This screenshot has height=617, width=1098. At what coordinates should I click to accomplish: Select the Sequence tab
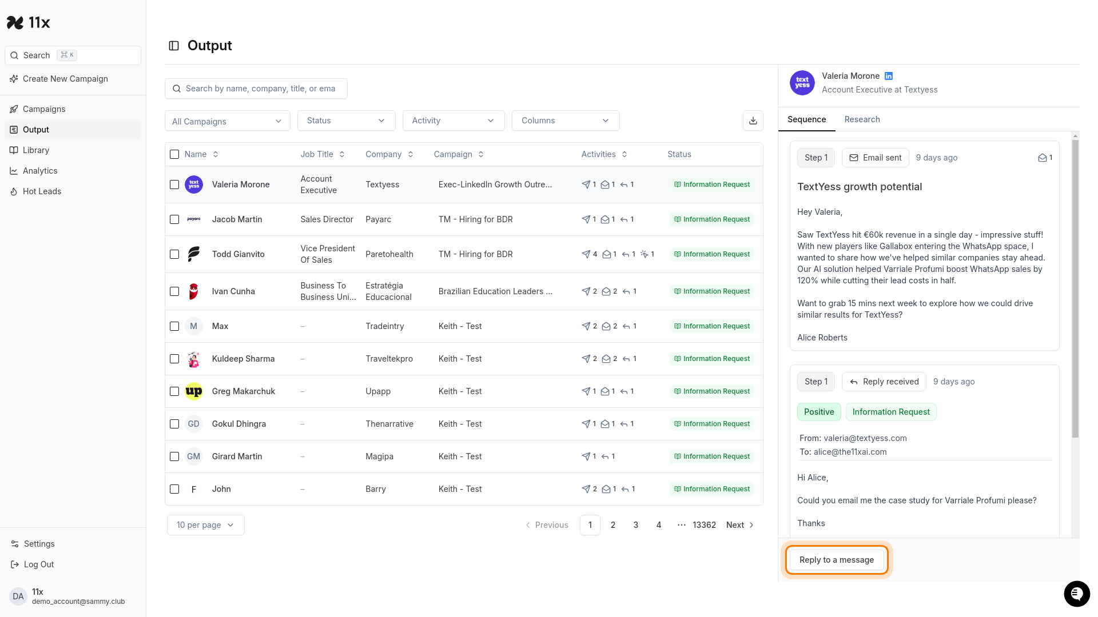(x=806, y=119)
